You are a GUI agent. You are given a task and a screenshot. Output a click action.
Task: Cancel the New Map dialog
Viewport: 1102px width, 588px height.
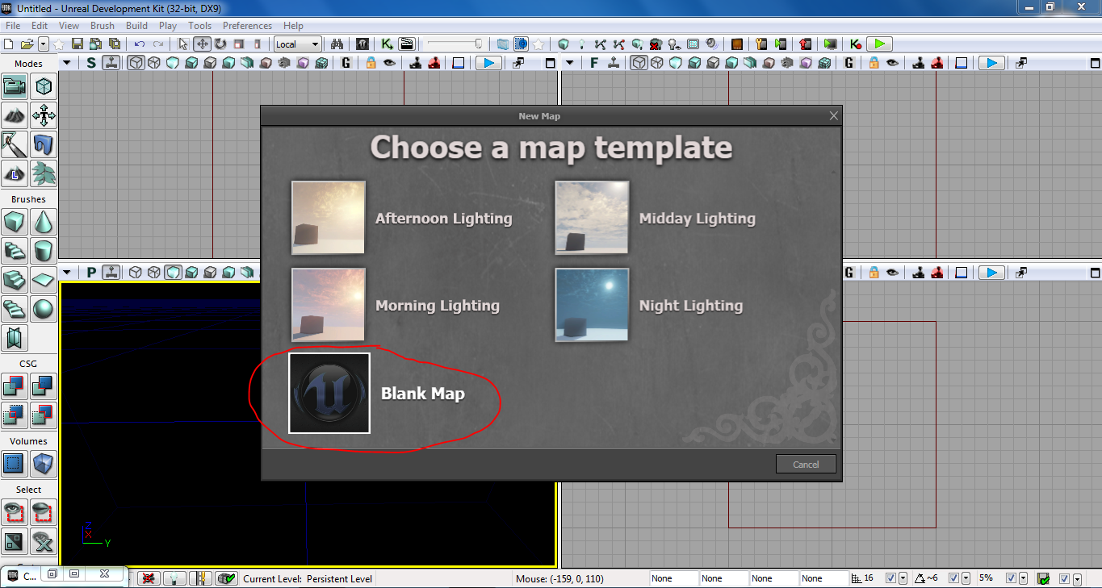[806, 464]
